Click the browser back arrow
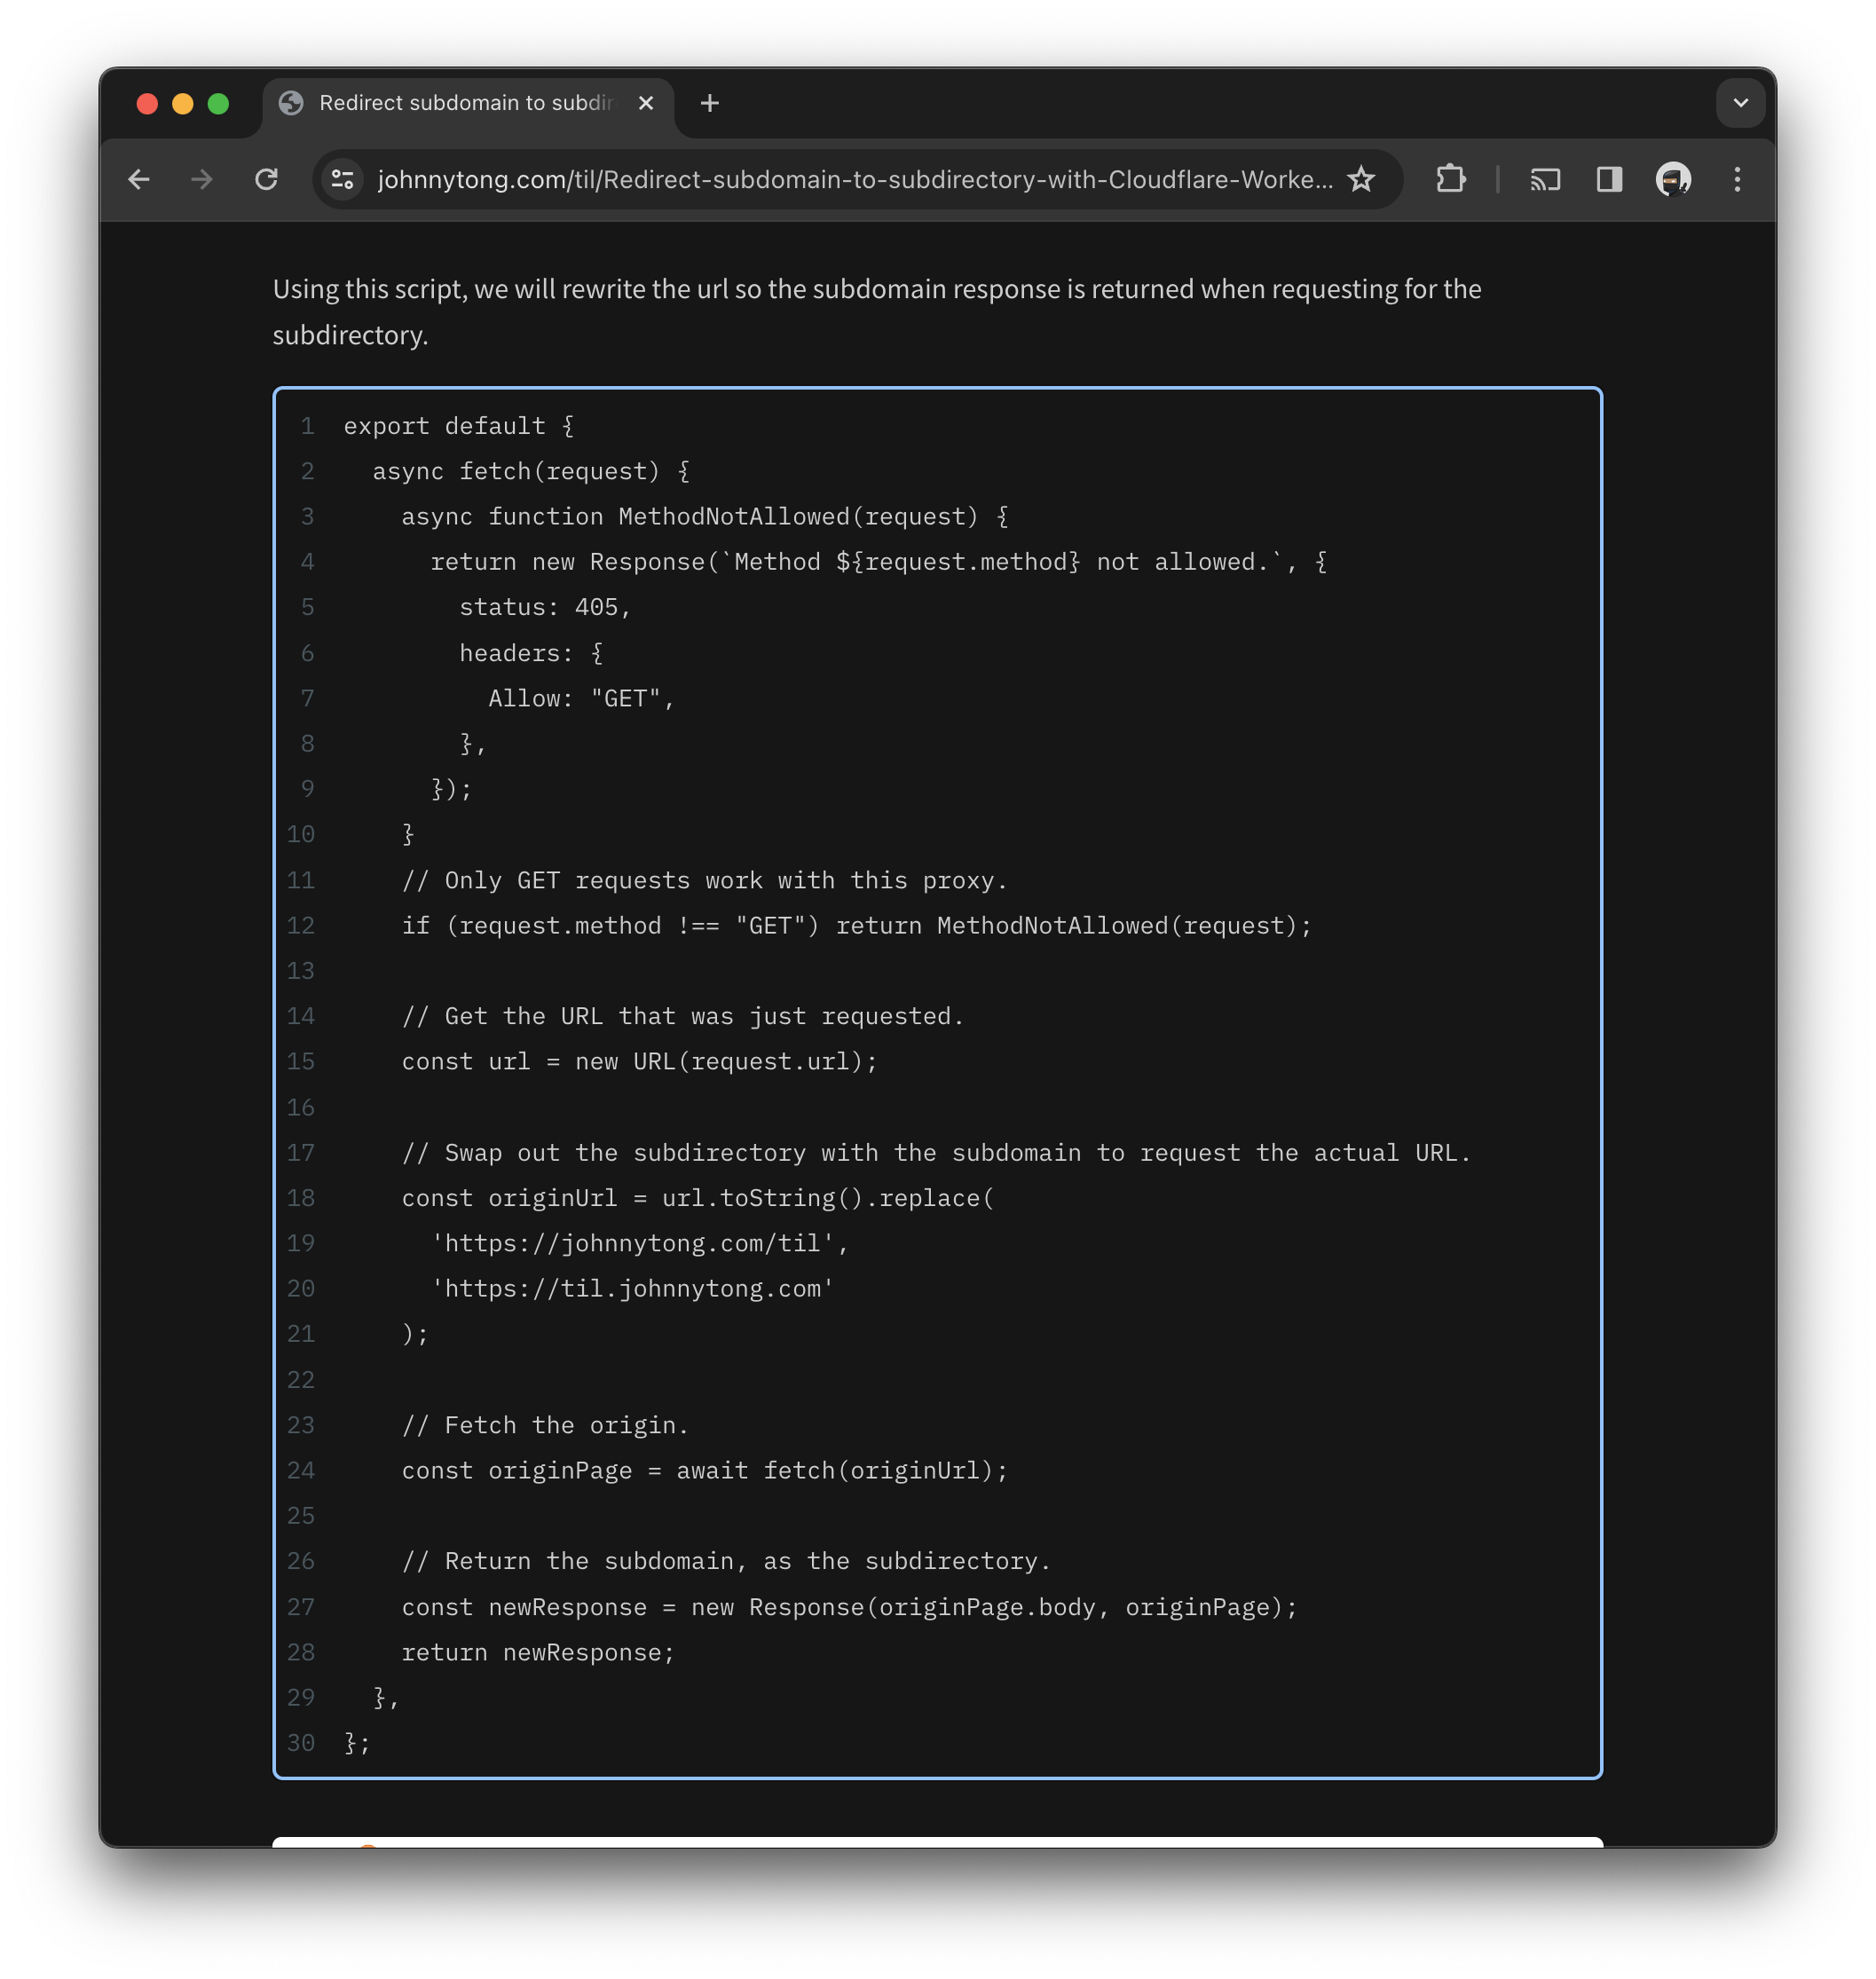 139,180
